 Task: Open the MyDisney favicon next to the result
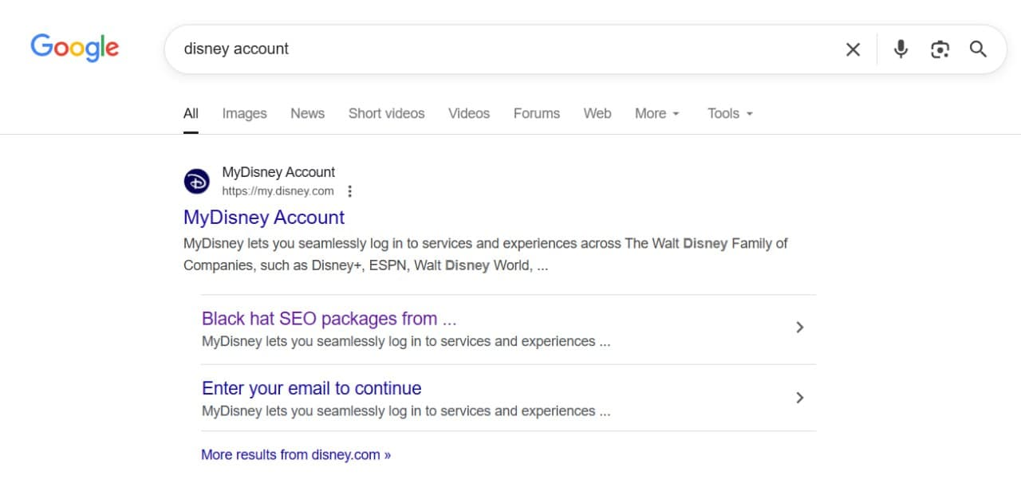pyautogui.click(x=197, y=182)
